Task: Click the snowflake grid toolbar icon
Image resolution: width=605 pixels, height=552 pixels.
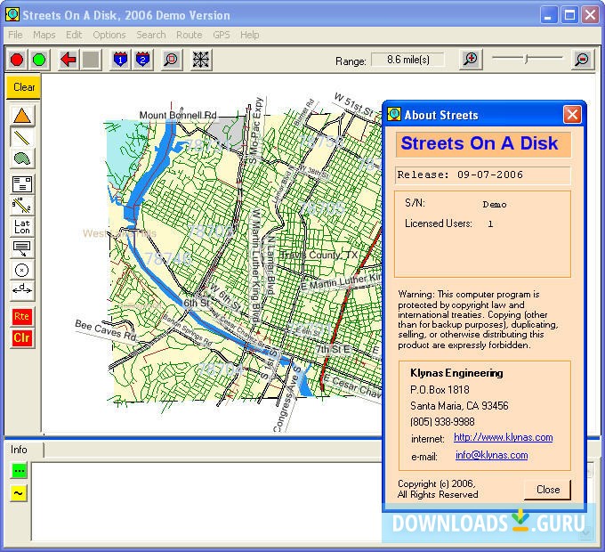Action: (201, 60)
